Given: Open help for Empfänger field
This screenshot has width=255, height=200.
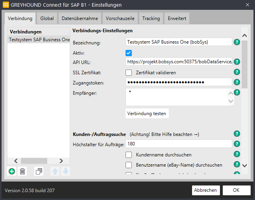Looking at the screenshot, I should click(237, 92).
